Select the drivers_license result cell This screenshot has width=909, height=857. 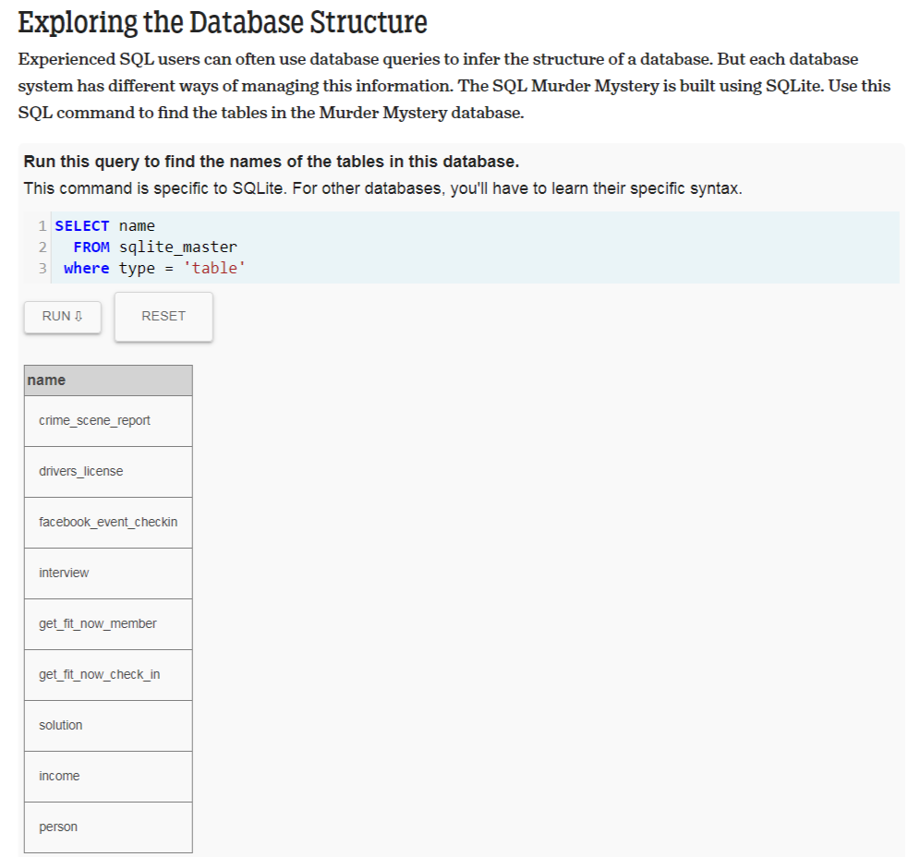point(108,472)
